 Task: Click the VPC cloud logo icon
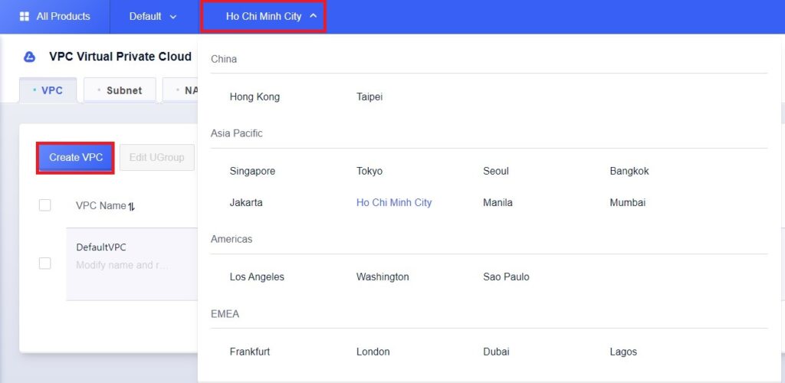(x=30, y=57)
